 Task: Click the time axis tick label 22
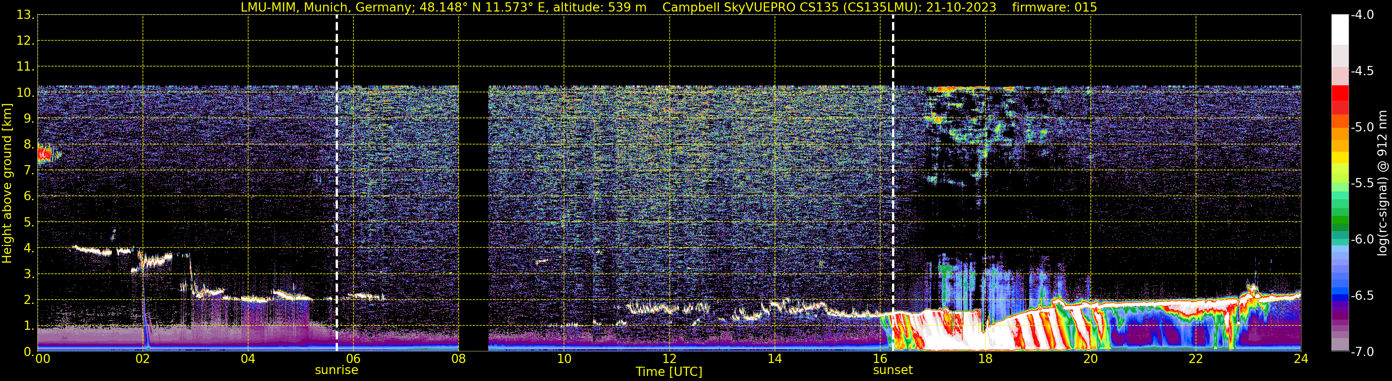(x=1196, y=359)
